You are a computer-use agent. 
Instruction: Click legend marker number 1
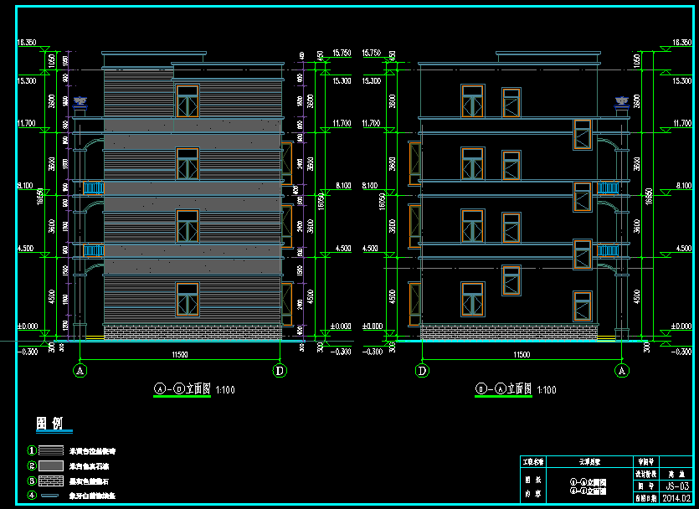pos(32,450)
